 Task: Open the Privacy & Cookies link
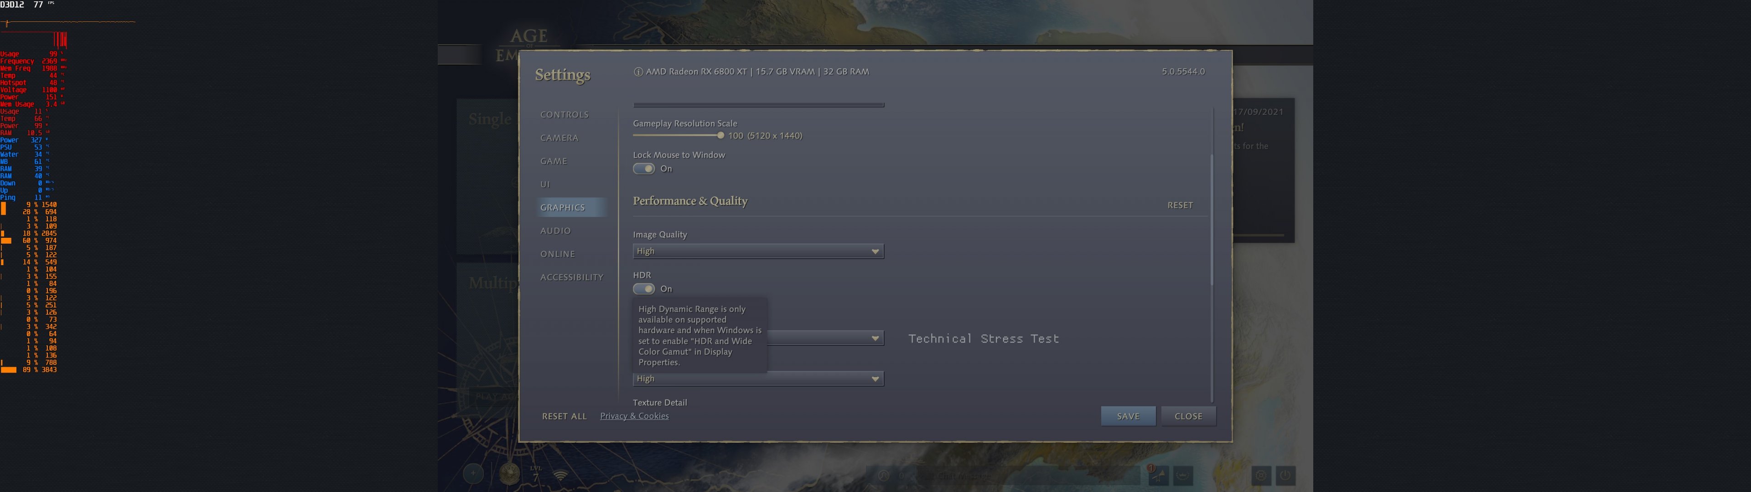click(x=634, y=416)
